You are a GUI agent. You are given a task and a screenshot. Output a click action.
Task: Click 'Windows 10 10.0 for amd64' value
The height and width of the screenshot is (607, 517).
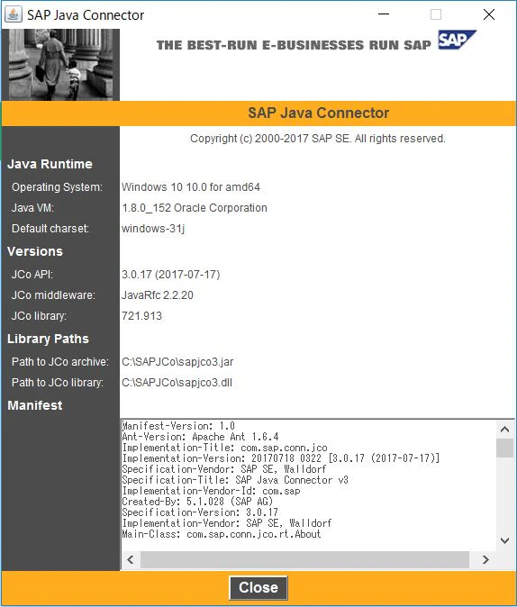click(x=191, y=187)
